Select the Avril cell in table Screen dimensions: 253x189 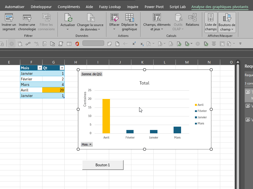point(31,90)
